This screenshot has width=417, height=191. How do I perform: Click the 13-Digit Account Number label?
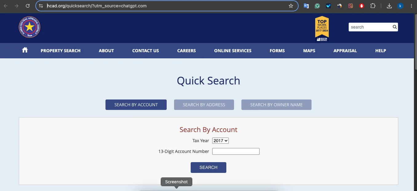tap(184, 151)
